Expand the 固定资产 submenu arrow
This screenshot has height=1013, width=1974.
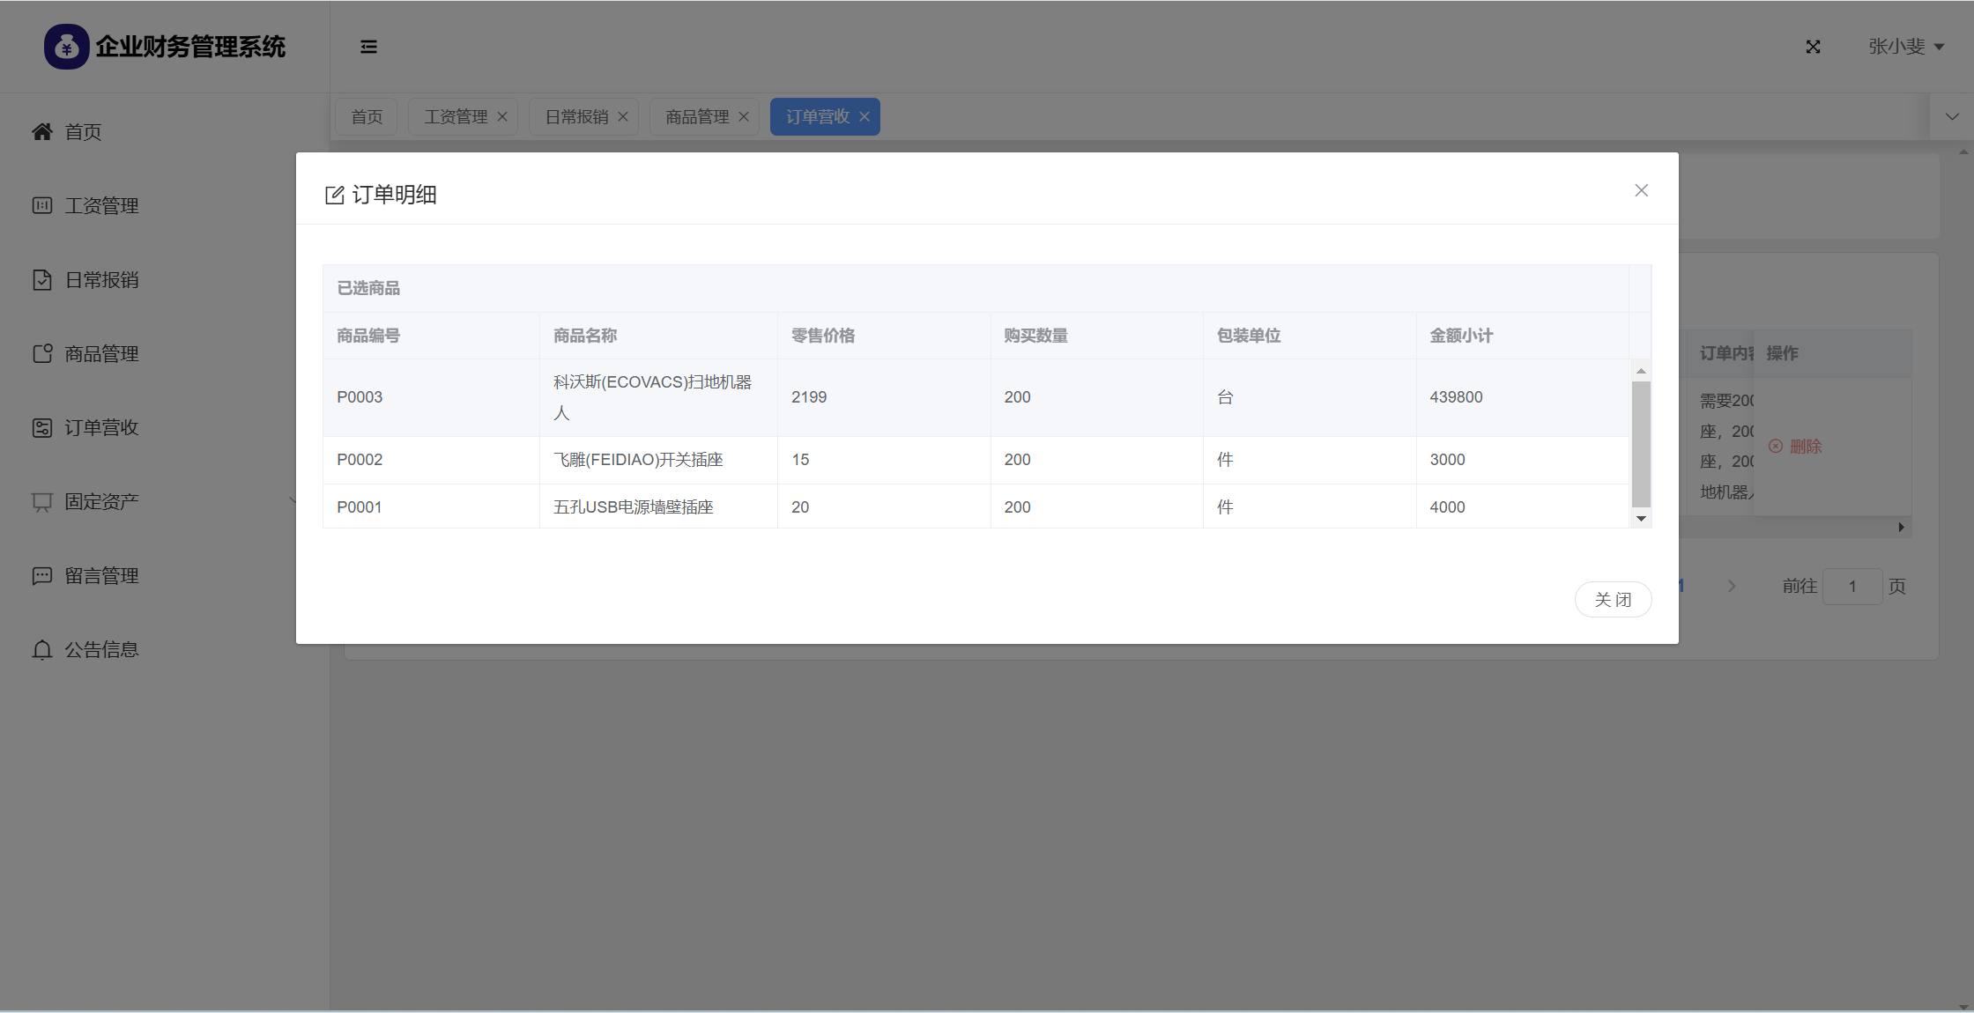tap(293, 500)
